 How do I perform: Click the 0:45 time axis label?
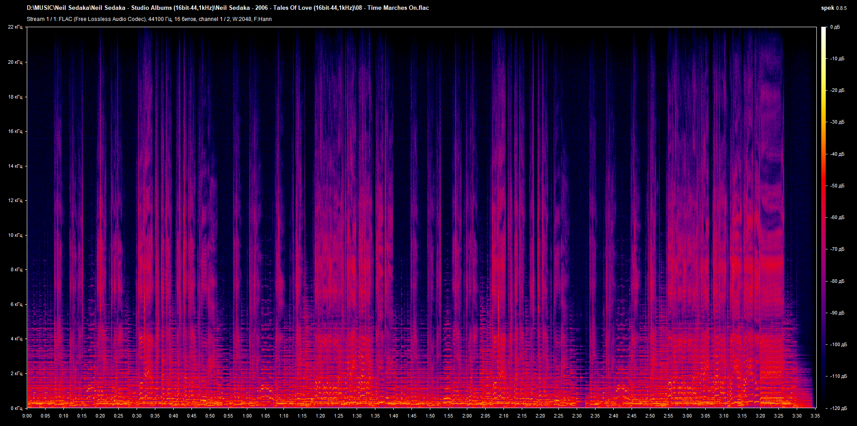tap(191, 416)
